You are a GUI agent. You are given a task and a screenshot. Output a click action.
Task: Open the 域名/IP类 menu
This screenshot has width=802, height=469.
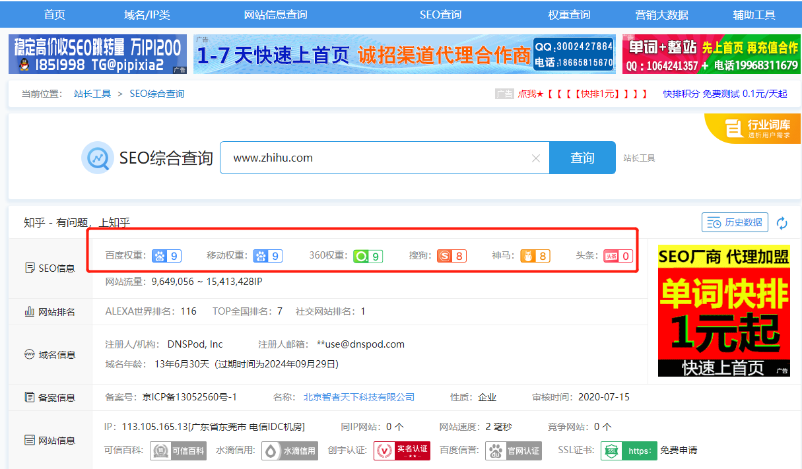tap(146, 15)
